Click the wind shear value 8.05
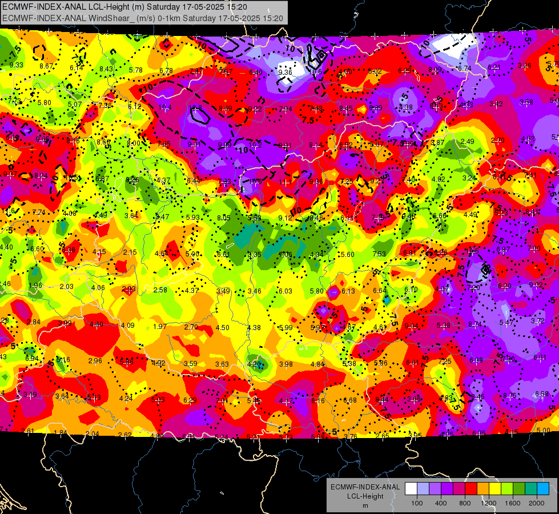This screenshot has height=514, width=559. click(x=224, y=218)
